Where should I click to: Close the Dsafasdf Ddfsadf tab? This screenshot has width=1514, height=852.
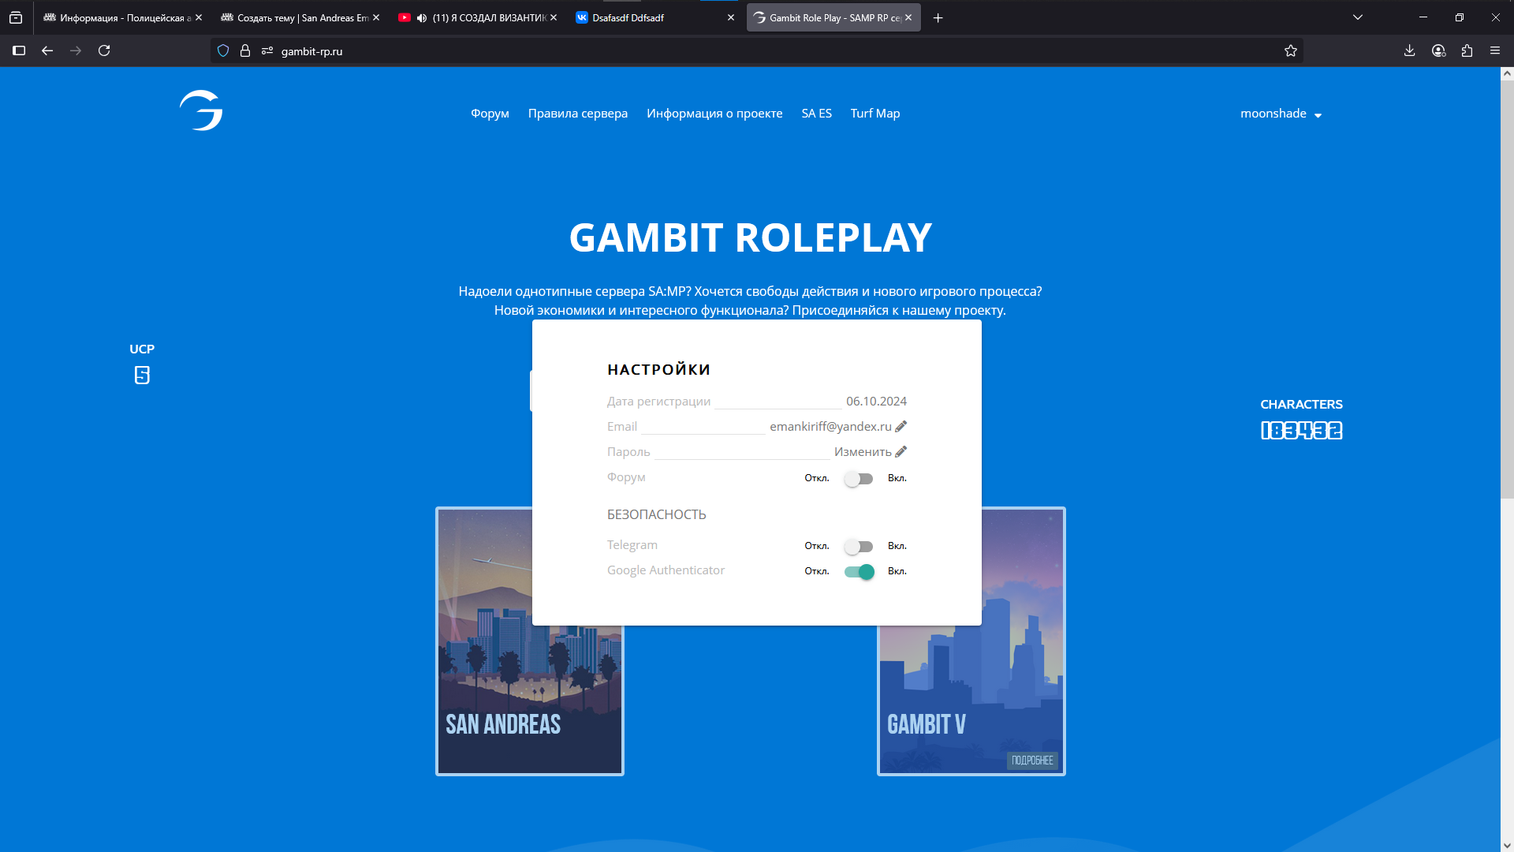[x=731, y=17]
